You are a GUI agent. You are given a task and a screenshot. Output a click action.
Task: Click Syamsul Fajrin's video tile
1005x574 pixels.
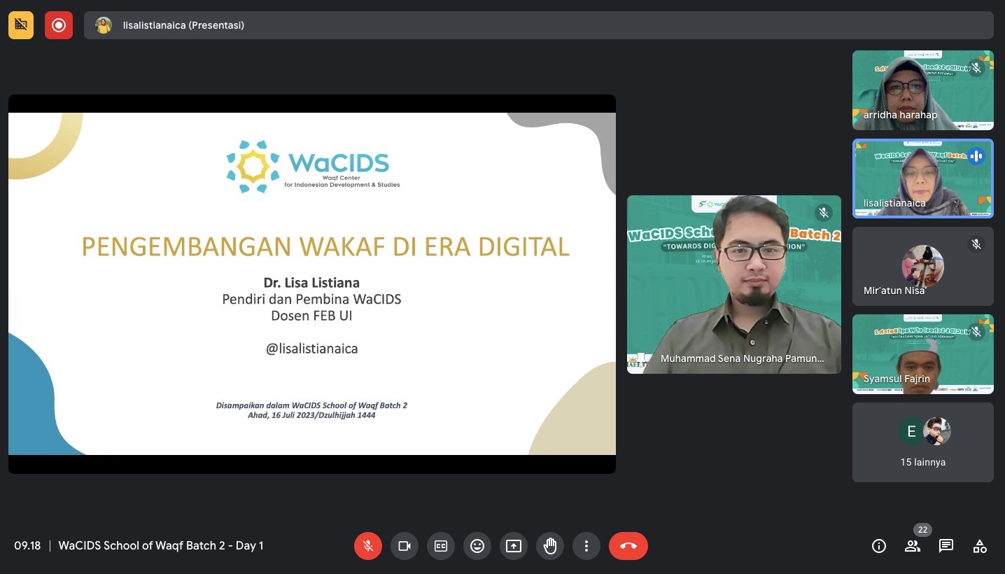click(922, 354)
